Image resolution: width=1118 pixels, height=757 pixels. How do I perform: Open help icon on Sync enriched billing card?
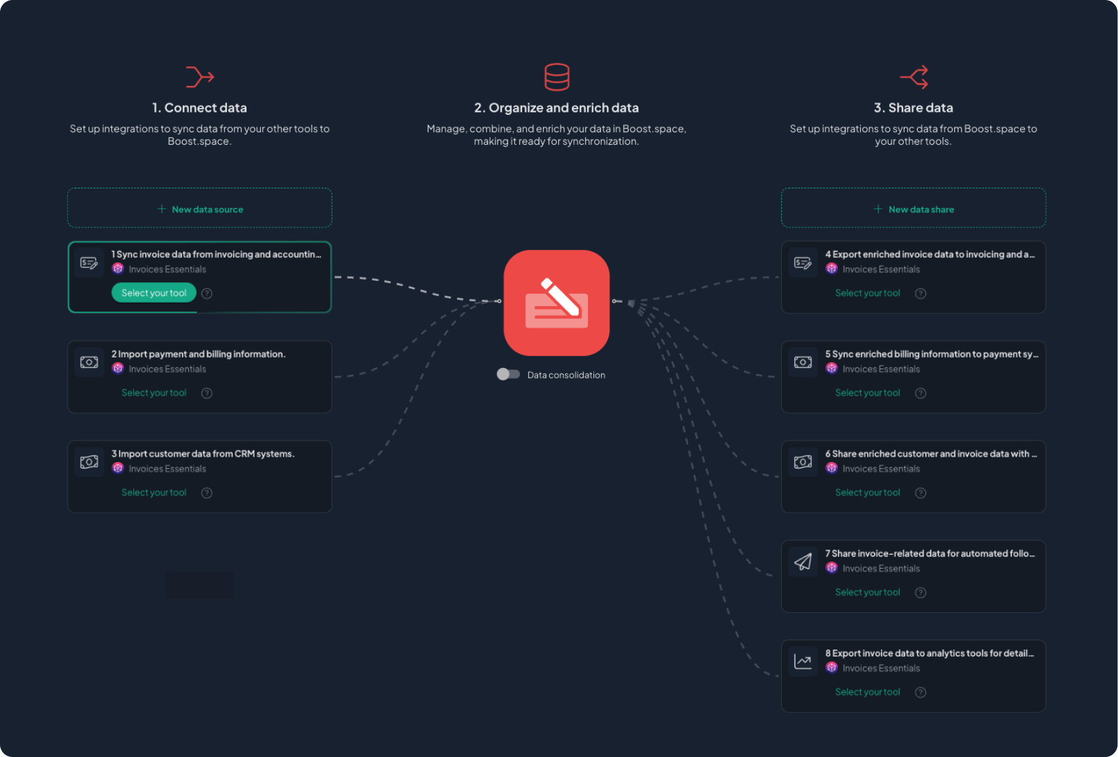tap(921, 393)
